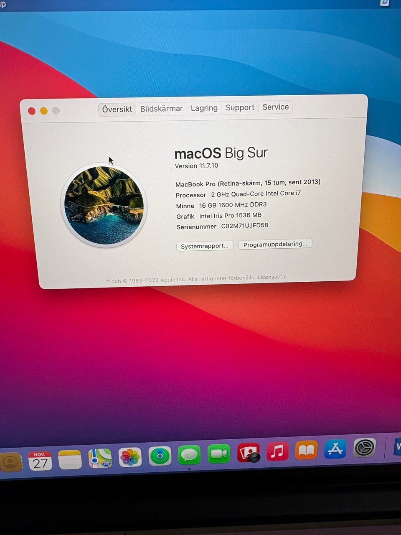Click the macOS Big Sur title
This screenshot has height=535, width=401.
(221, 153)
